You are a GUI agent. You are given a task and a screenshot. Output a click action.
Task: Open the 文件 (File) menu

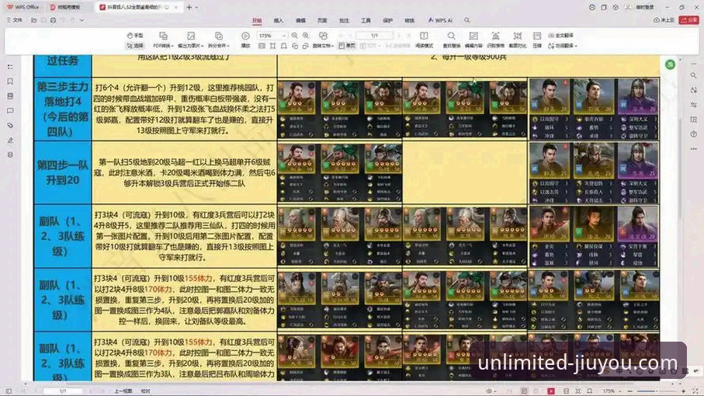click(15, 21)
